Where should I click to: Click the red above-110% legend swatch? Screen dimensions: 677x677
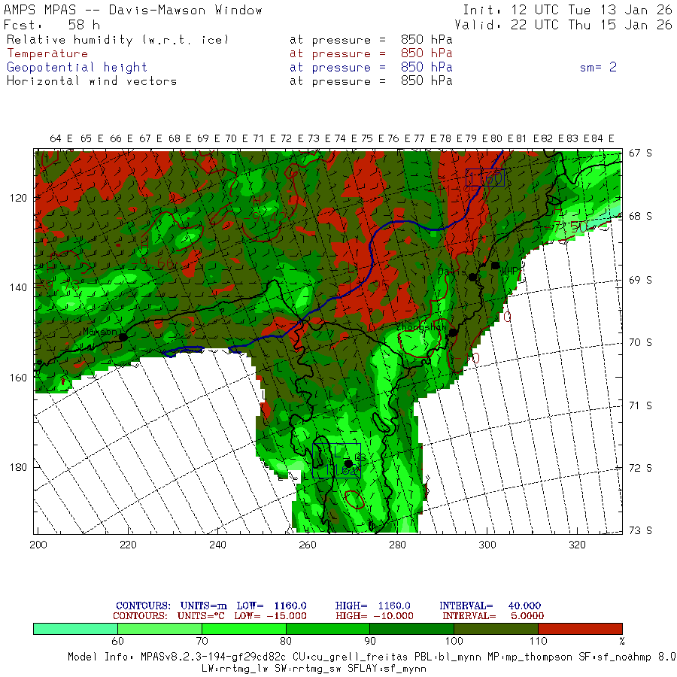pyautogui.click(x=580, y=629)
